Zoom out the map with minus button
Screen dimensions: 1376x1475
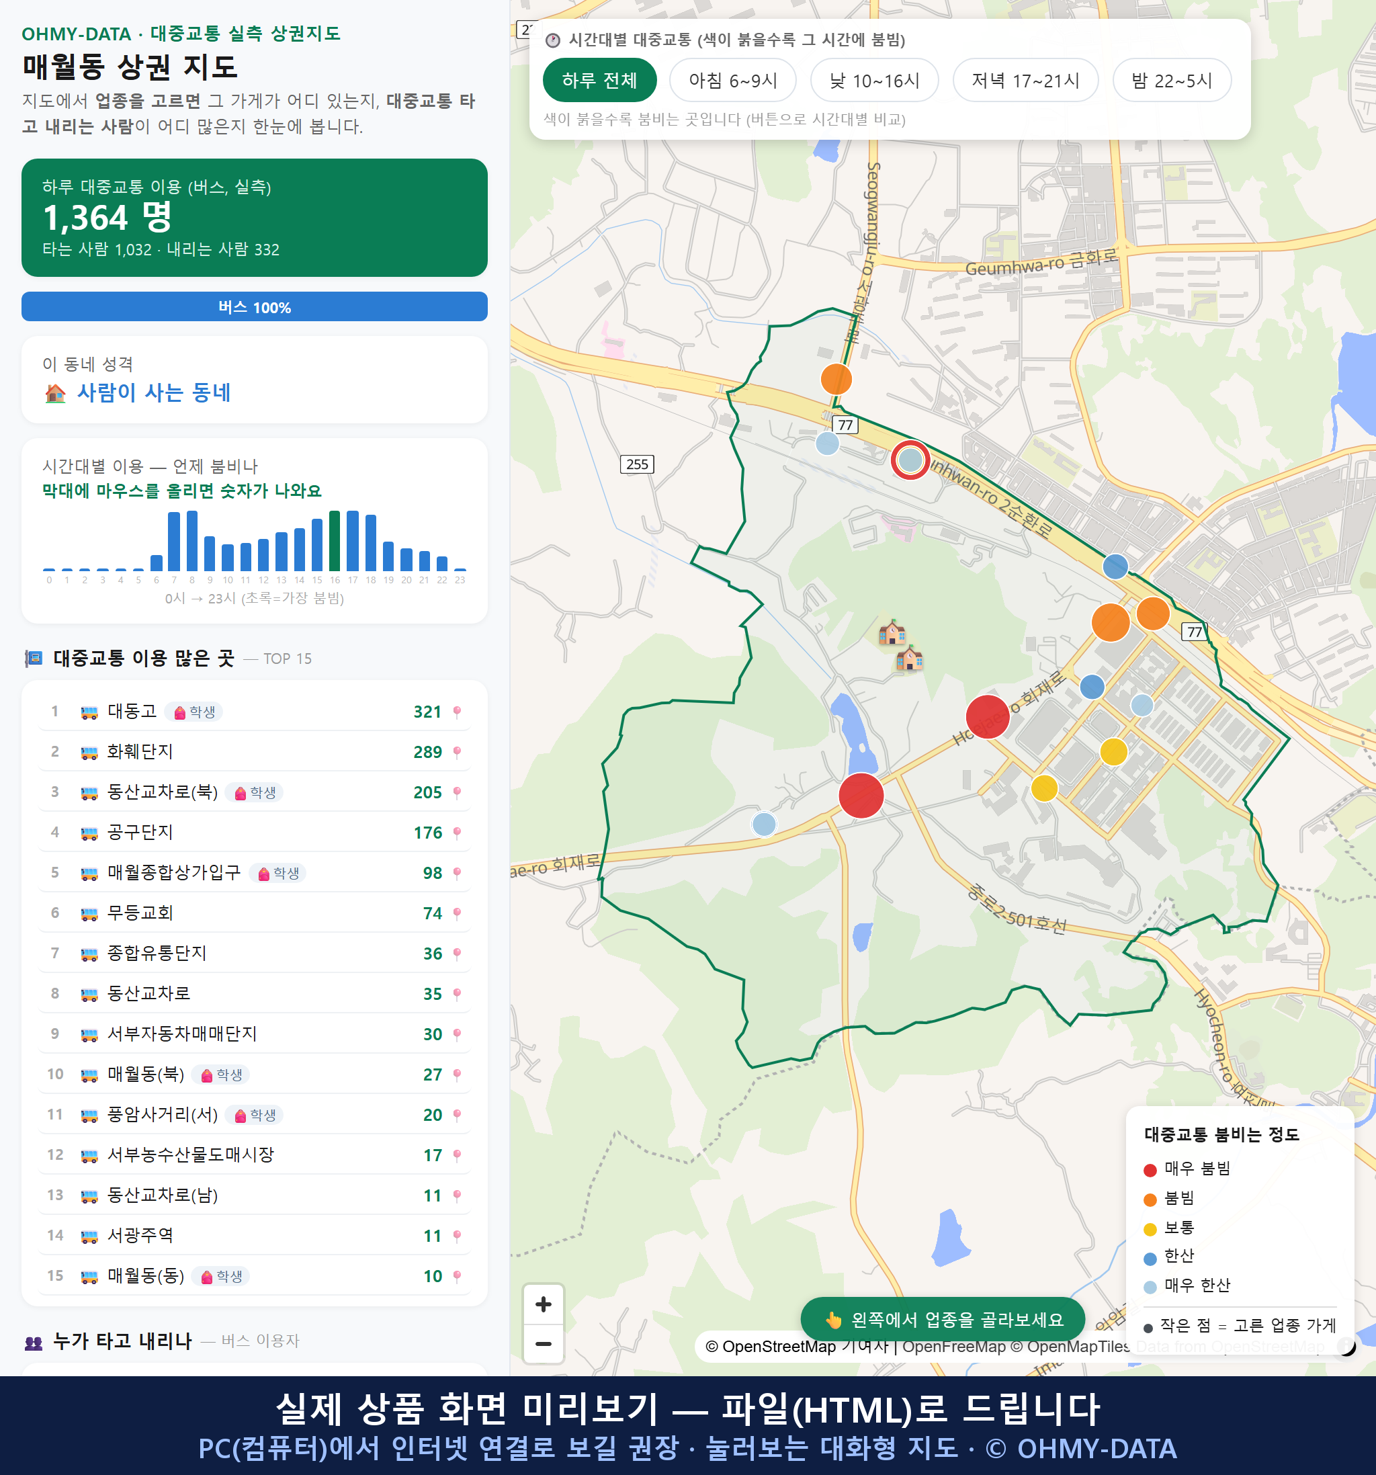(543, 1344)
